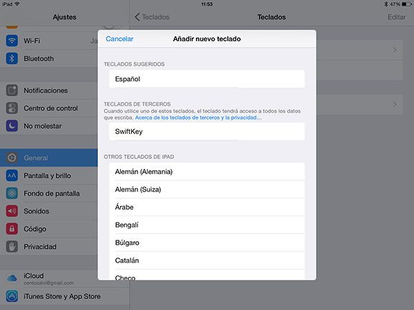Choose the Búlgaro keyboard
The height and width of the screenshot is (310, 414).
pos(207,242)
